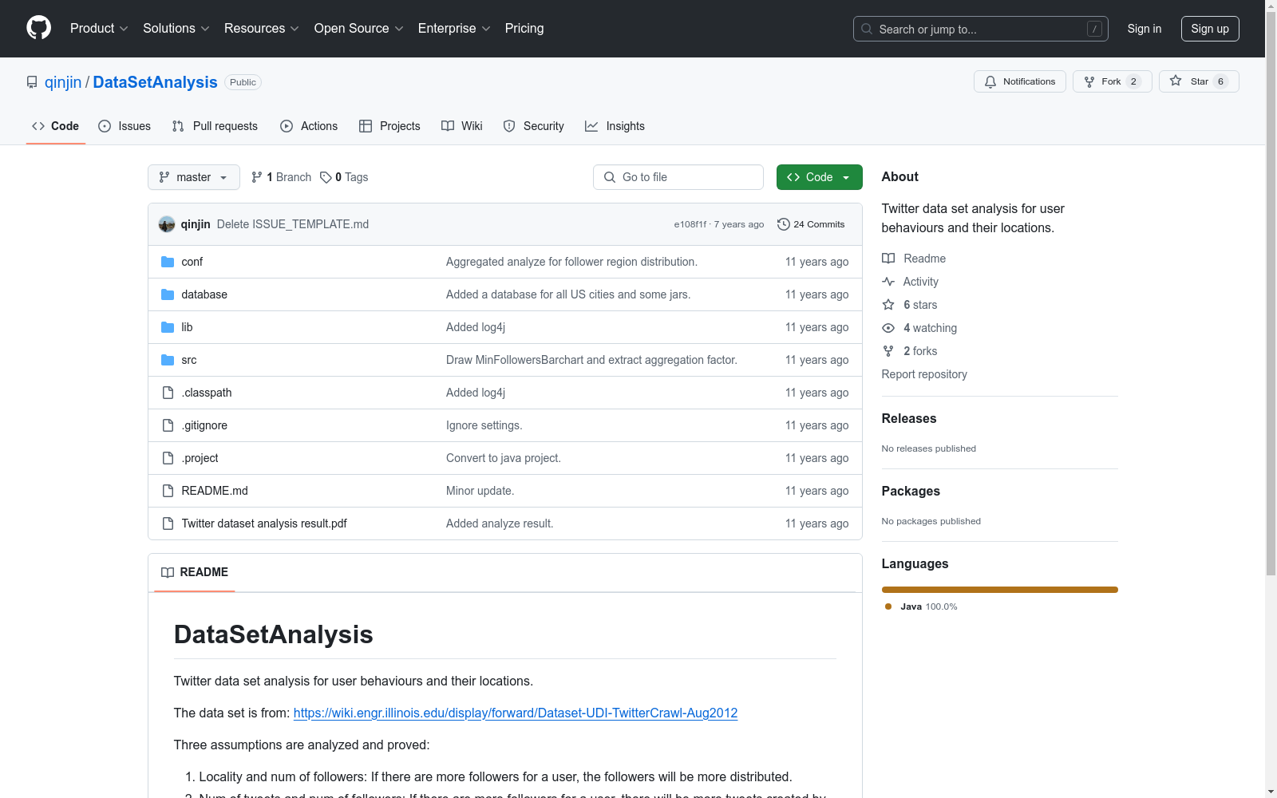Open the Illinois dataset wiki link

[516, 713]
